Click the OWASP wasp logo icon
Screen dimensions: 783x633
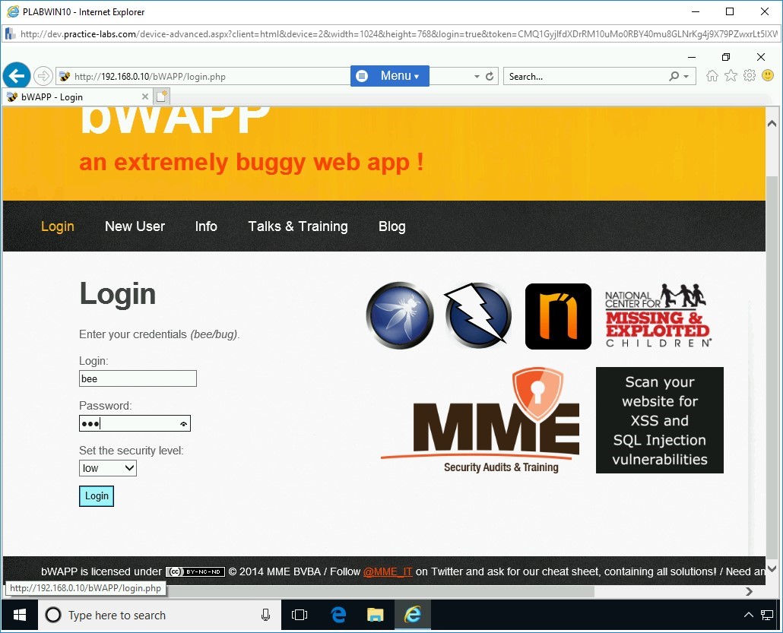400,315
